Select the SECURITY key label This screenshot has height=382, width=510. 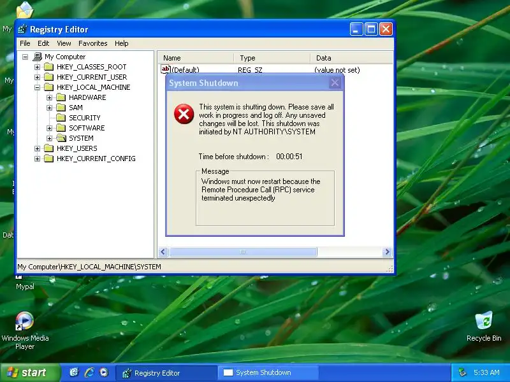pyautogui.click(x=85, y=118)
